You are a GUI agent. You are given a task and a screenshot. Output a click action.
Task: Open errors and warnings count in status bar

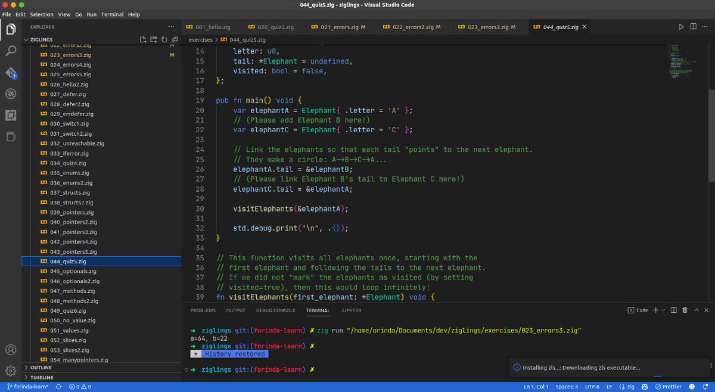tap(82, 387)
